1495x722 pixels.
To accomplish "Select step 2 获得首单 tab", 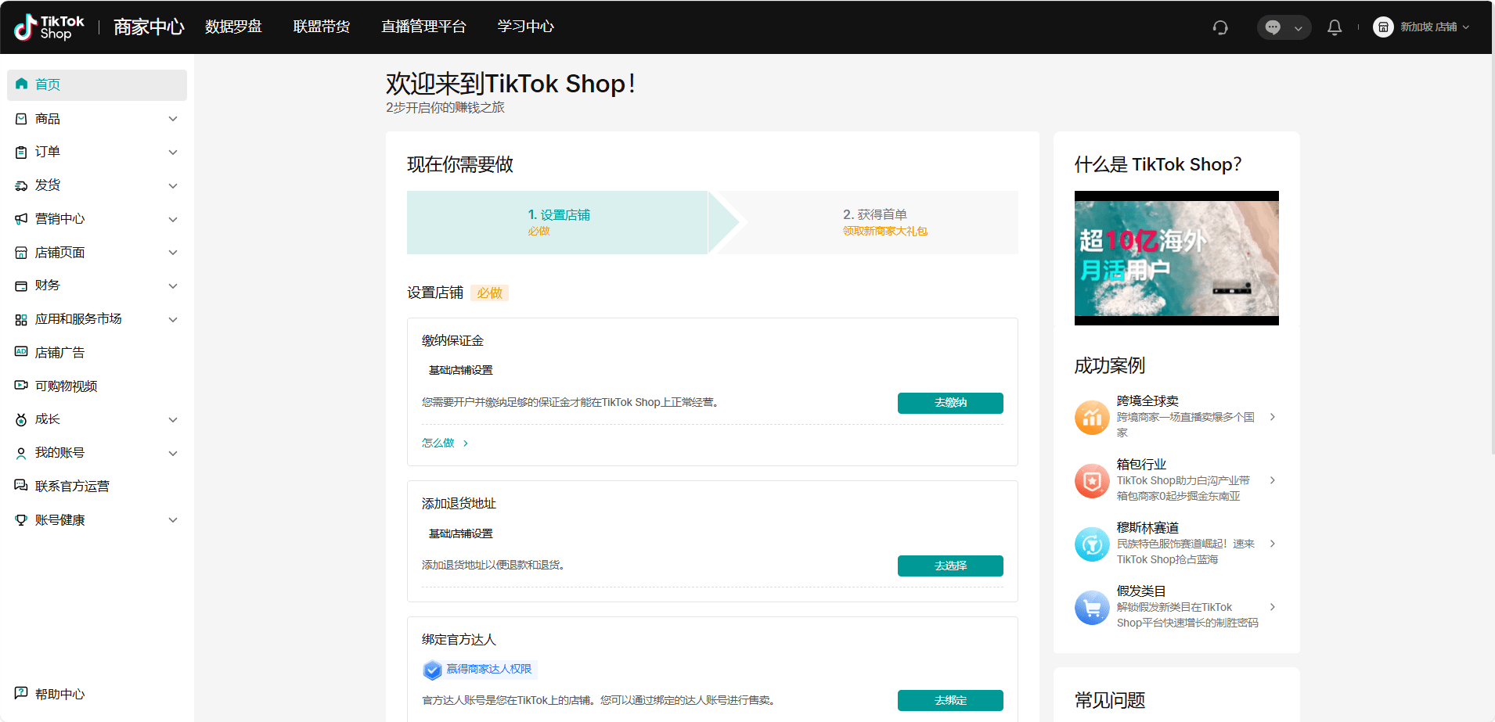I will point(875,222).
